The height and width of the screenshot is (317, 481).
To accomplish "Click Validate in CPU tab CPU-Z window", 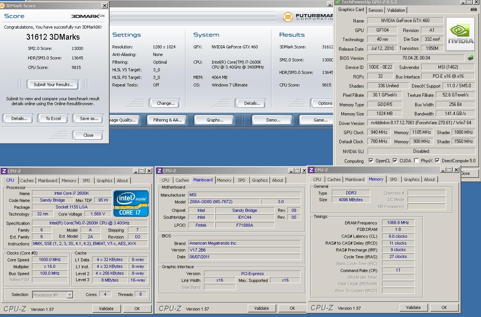I will (106, 309).
